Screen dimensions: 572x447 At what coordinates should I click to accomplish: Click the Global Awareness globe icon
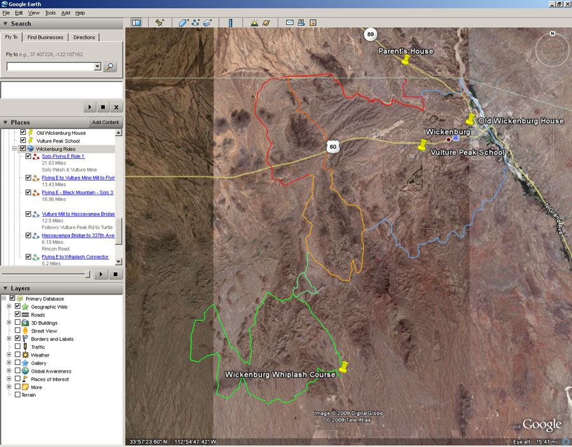[25, 371]
